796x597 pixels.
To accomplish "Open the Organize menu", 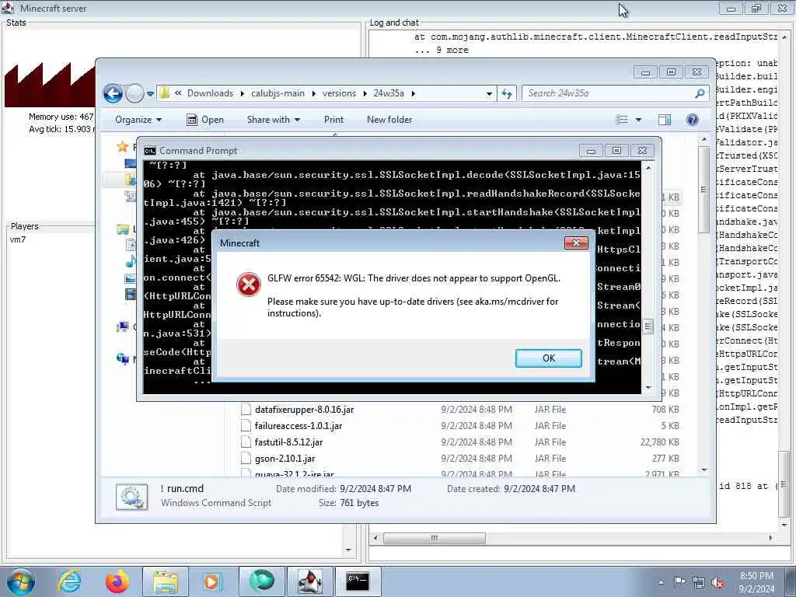I will point(138,120).
